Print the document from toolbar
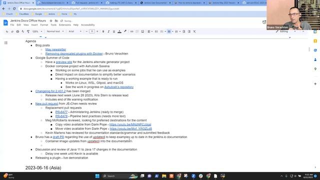This screenshot has width=320, height=180. 17,31
